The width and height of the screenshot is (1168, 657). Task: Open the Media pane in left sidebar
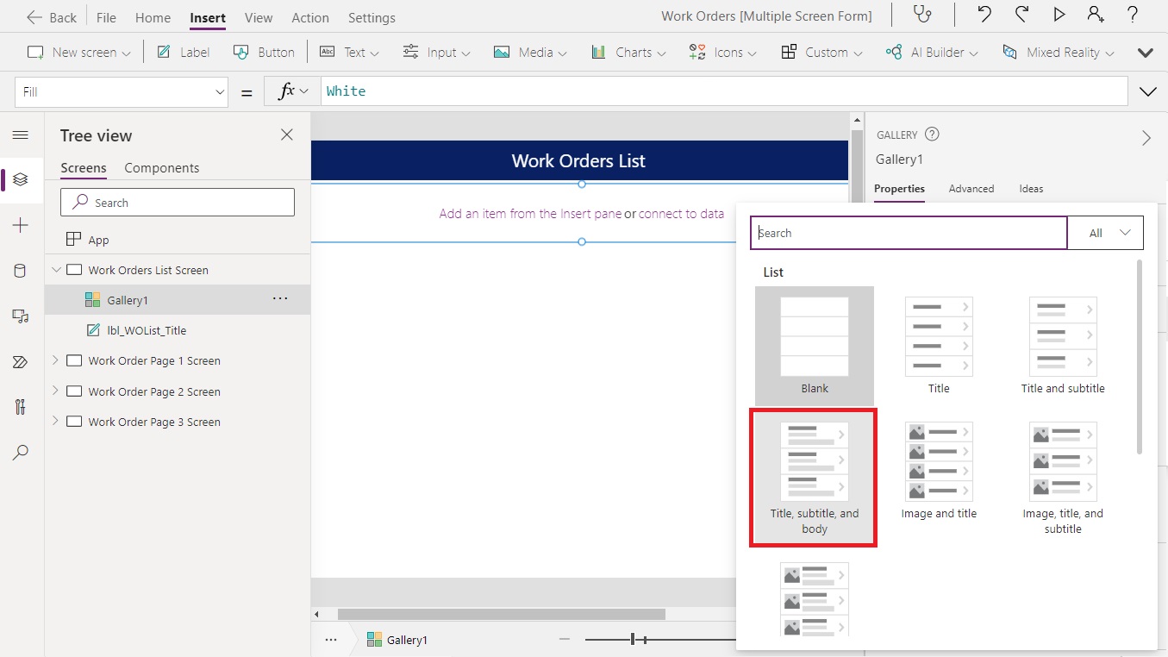pyautogui.click(x=22, y=316)
